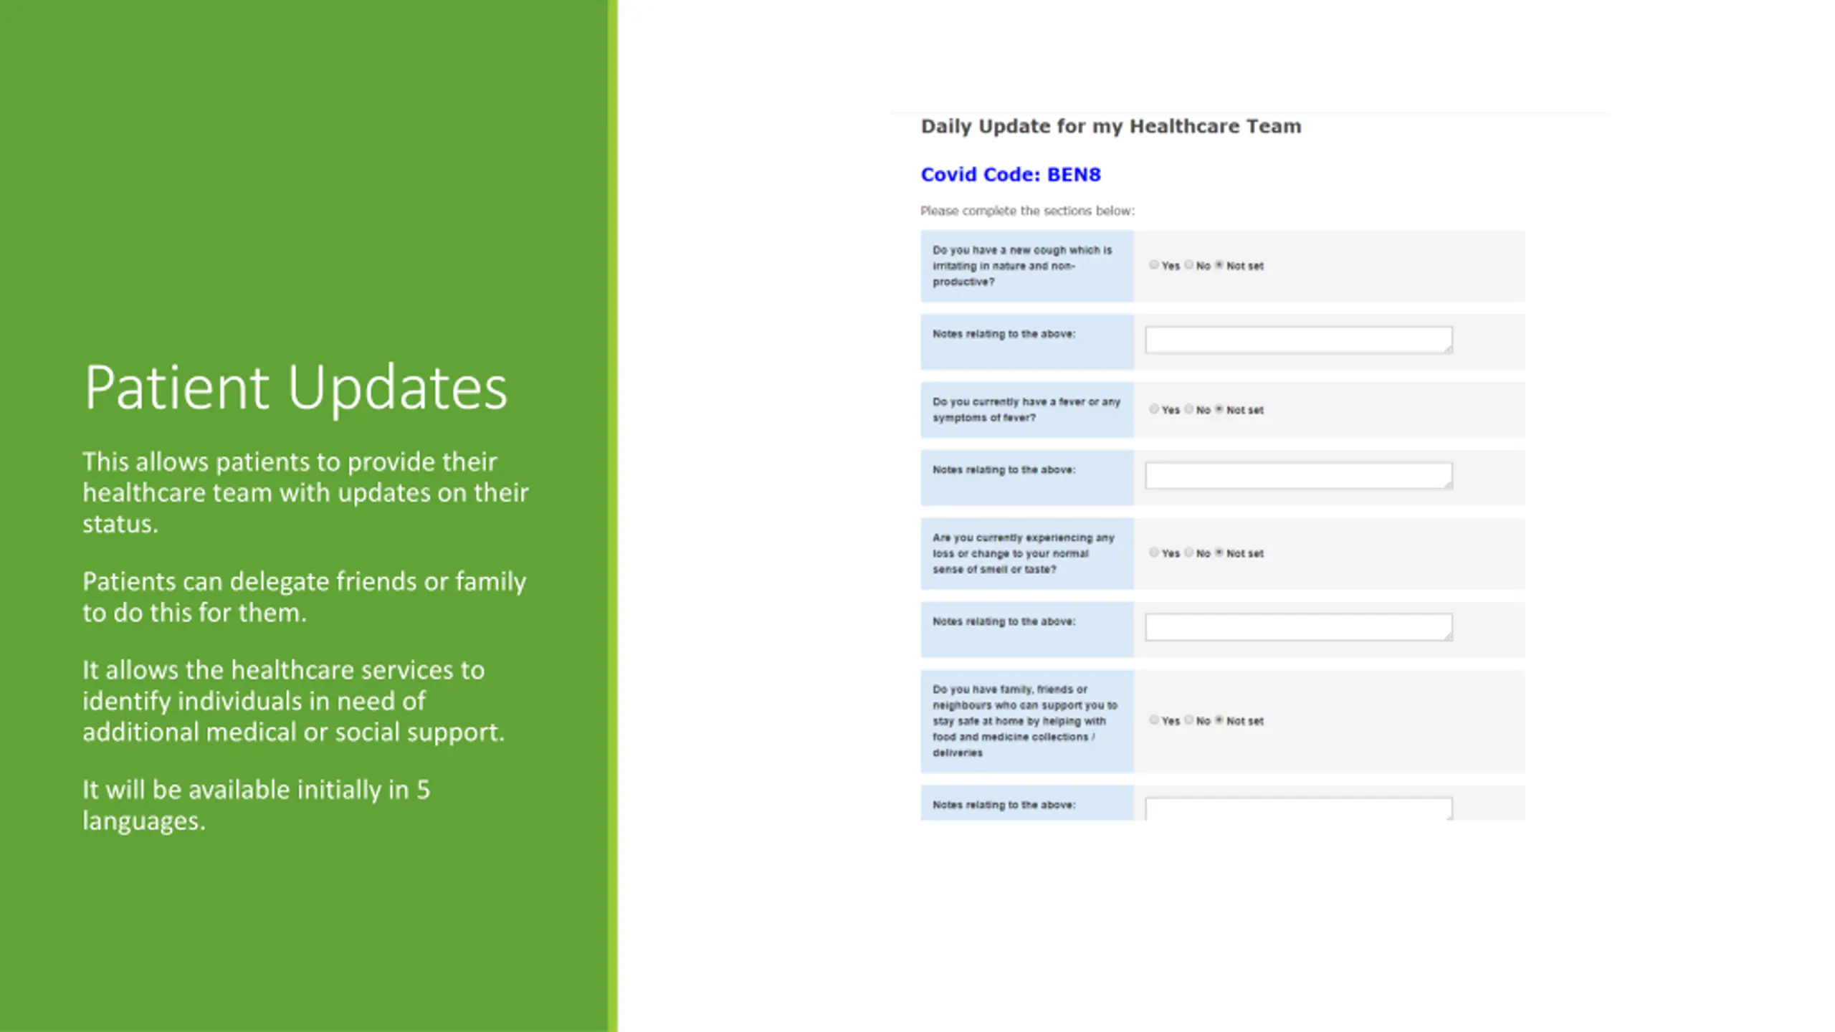Choose Not set for the fever symptoms question
This screenshot has width=1835, height=1032.
(x=1219, y=409)
